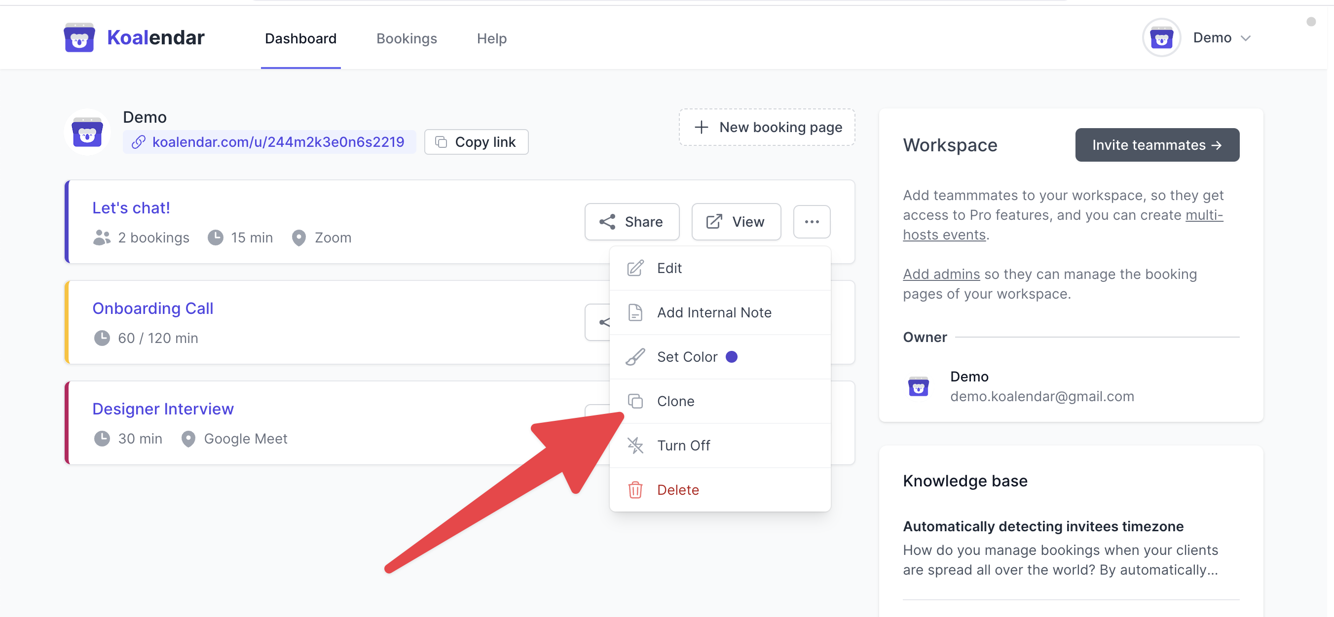Click the 2 bookings count text
Screen dimensions: 1334x617
point(153,238)
